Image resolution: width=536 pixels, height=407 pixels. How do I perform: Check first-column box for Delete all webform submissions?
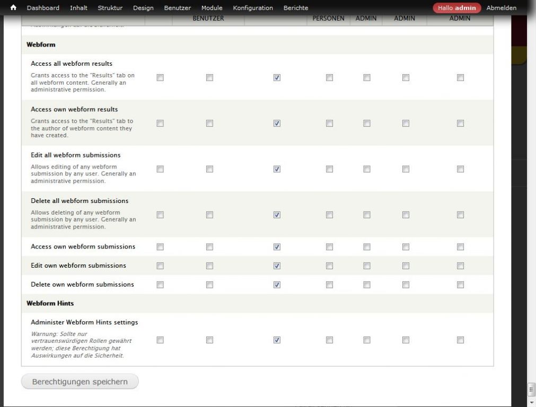coord(160,215)
